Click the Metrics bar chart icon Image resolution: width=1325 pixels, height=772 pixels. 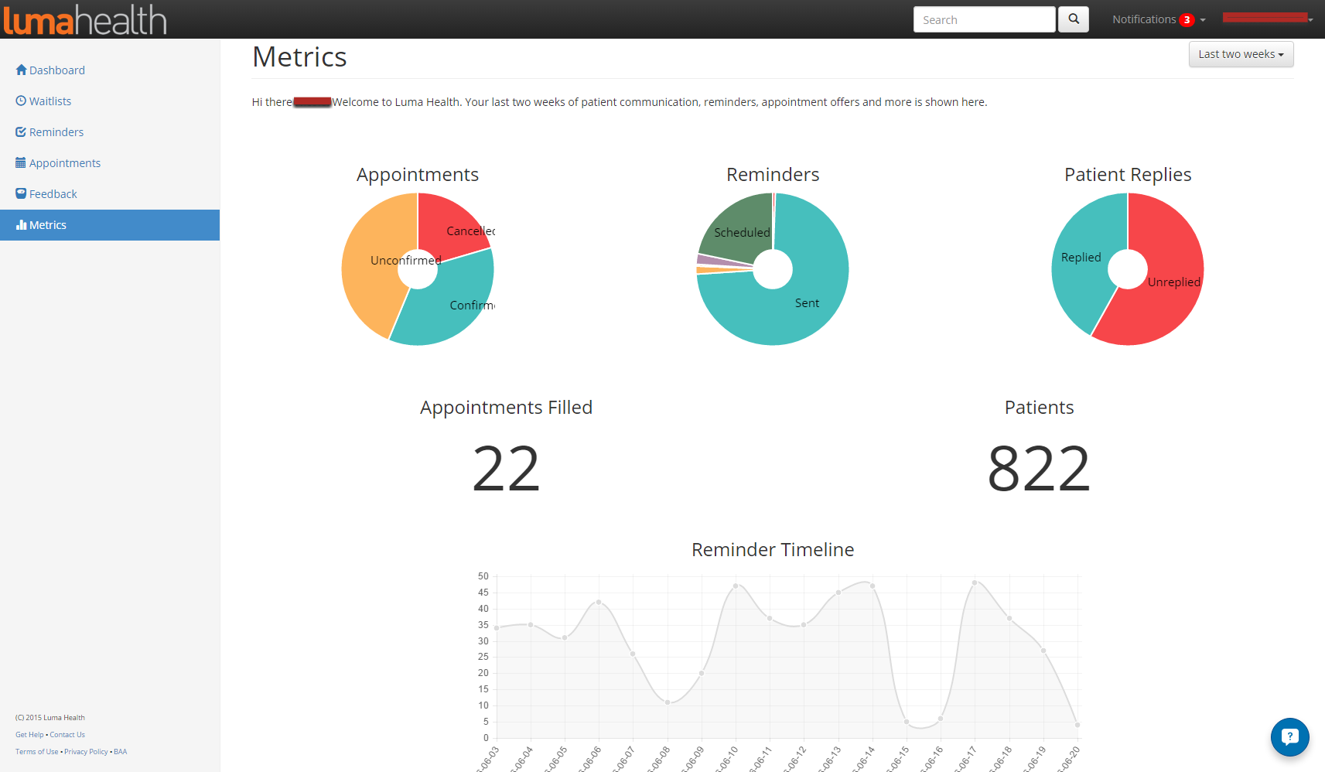(x=21, y=225)
